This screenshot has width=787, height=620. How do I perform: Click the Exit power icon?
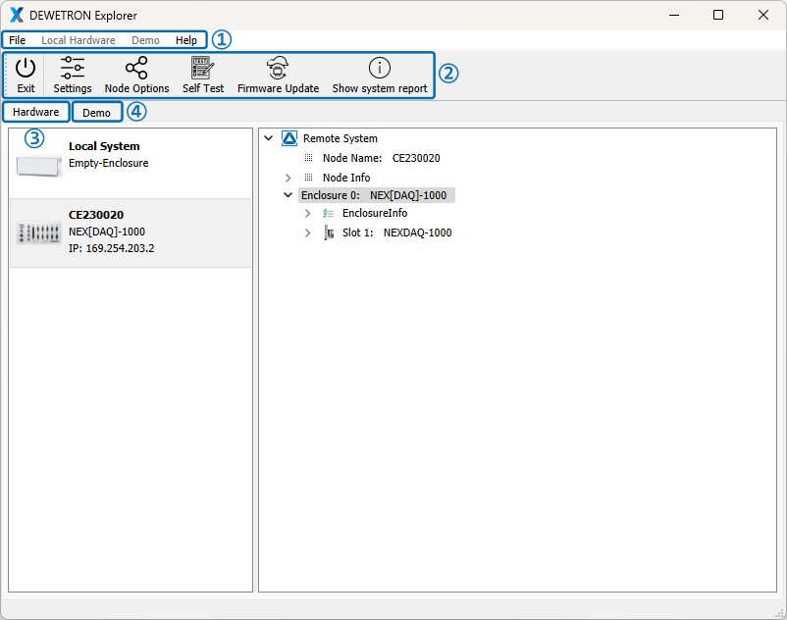click(26, 68)
